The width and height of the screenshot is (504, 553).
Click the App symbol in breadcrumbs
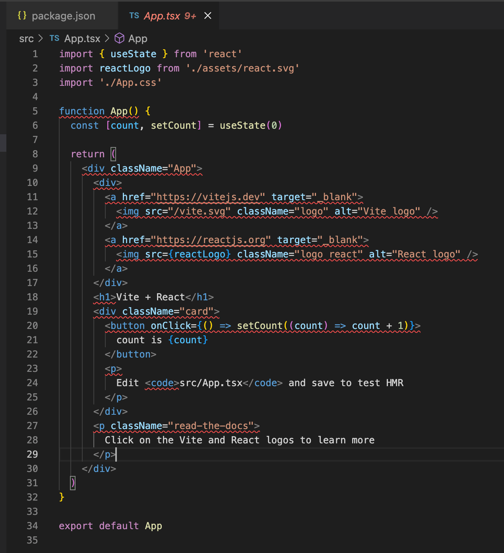click(138, 39)
